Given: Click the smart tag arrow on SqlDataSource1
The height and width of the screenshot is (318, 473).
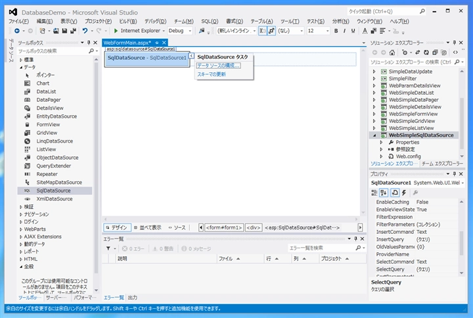Looking at the screenshot, I should (x=191, y=56).
